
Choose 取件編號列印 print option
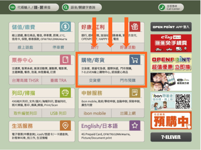(25, 113)
